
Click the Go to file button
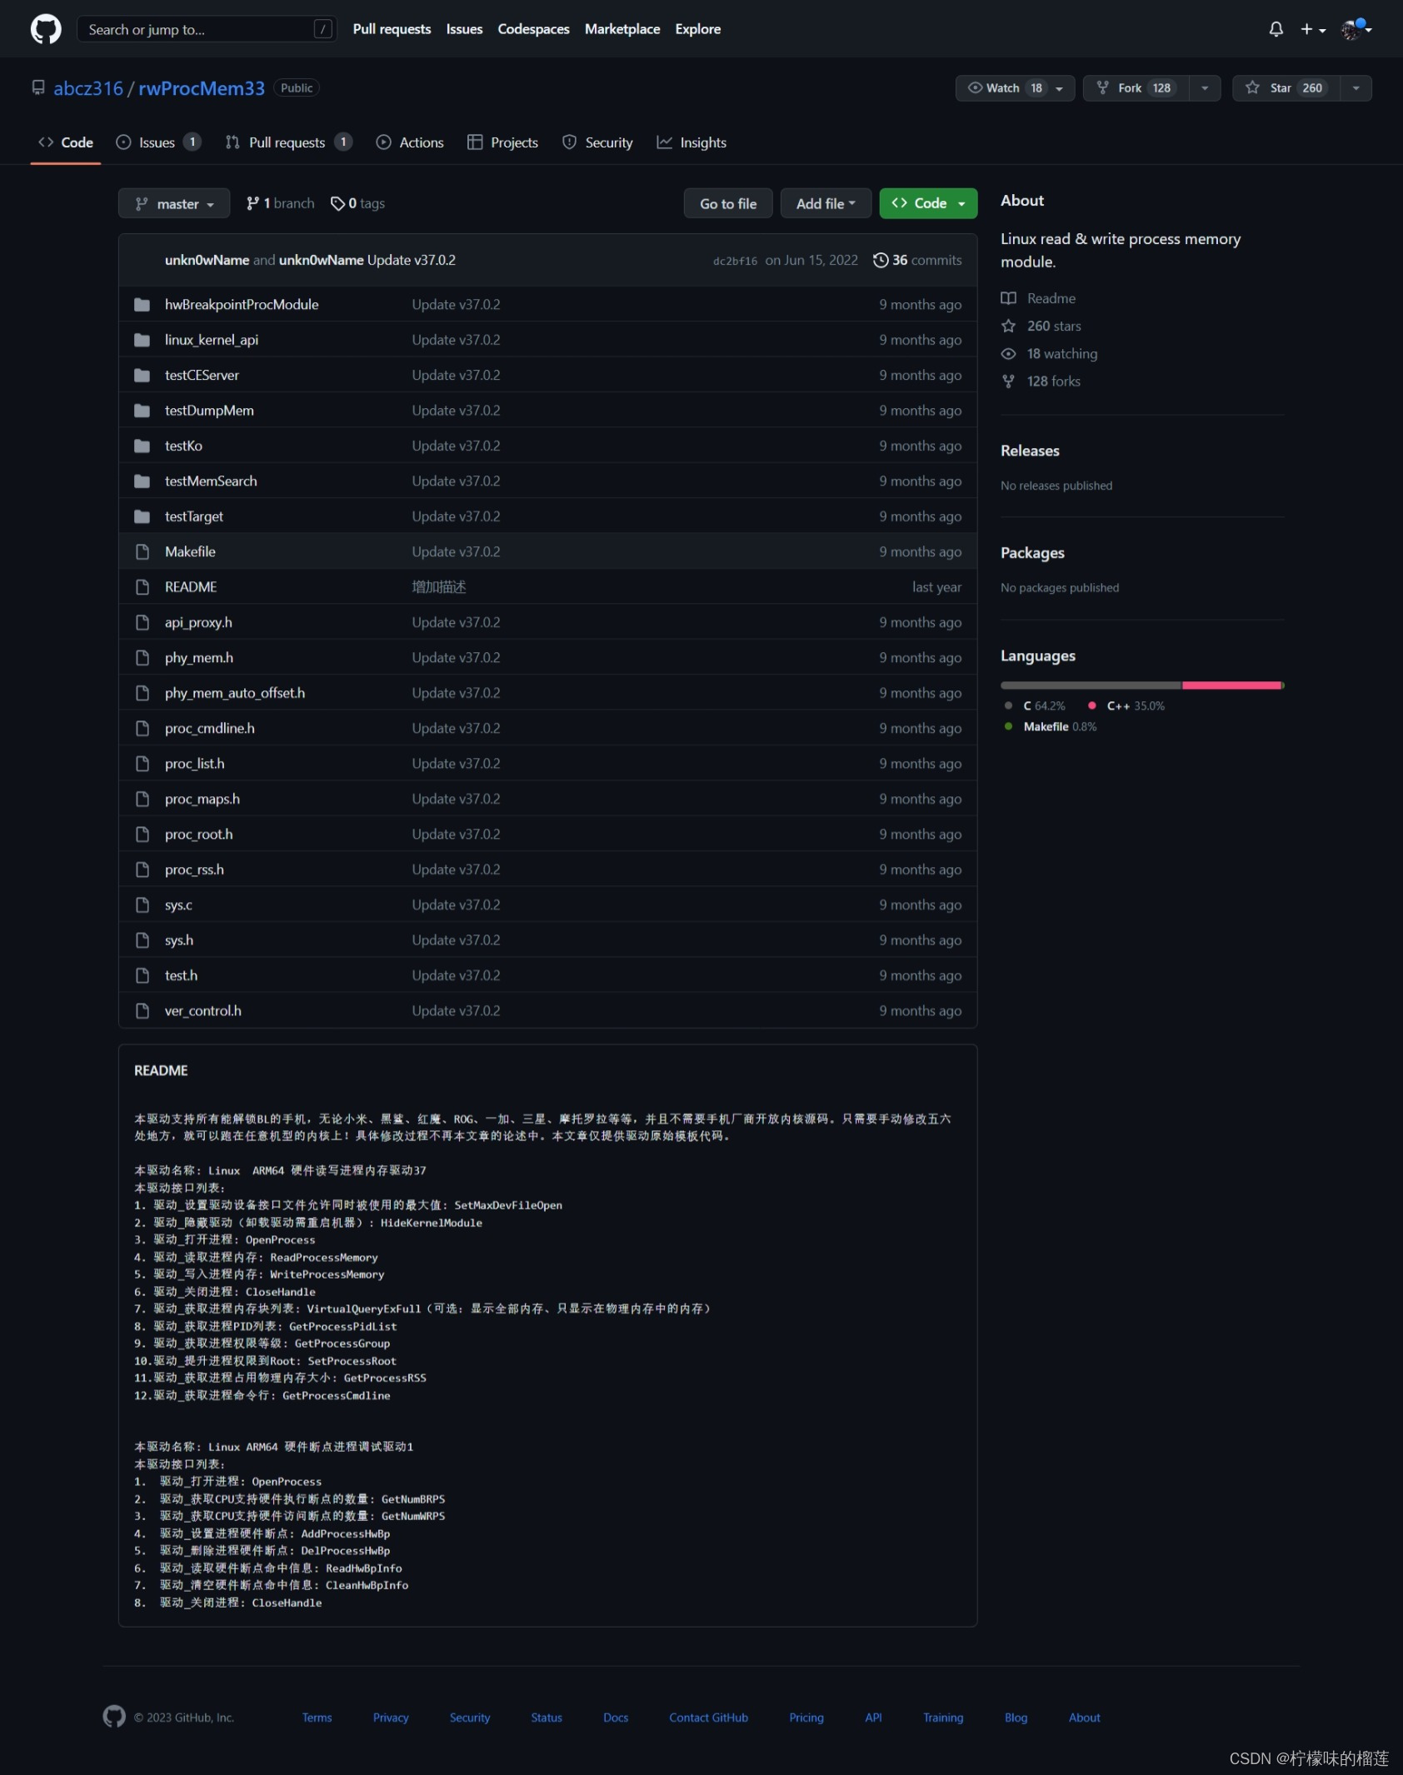point(728,203)
